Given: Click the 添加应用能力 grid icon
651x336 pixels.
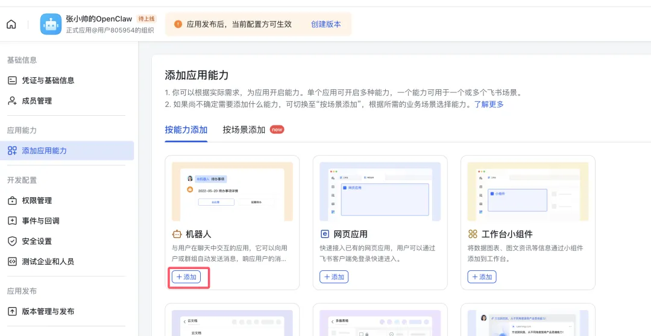Looking at the screenshot, I should 13,151.
